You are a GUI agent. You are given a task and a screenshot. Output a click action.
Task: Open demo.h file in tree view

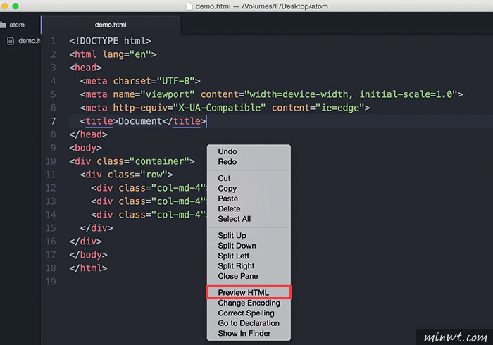pos(30,41)
